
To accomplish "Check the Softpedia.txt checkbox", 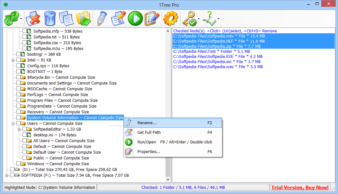I will 24,37.
